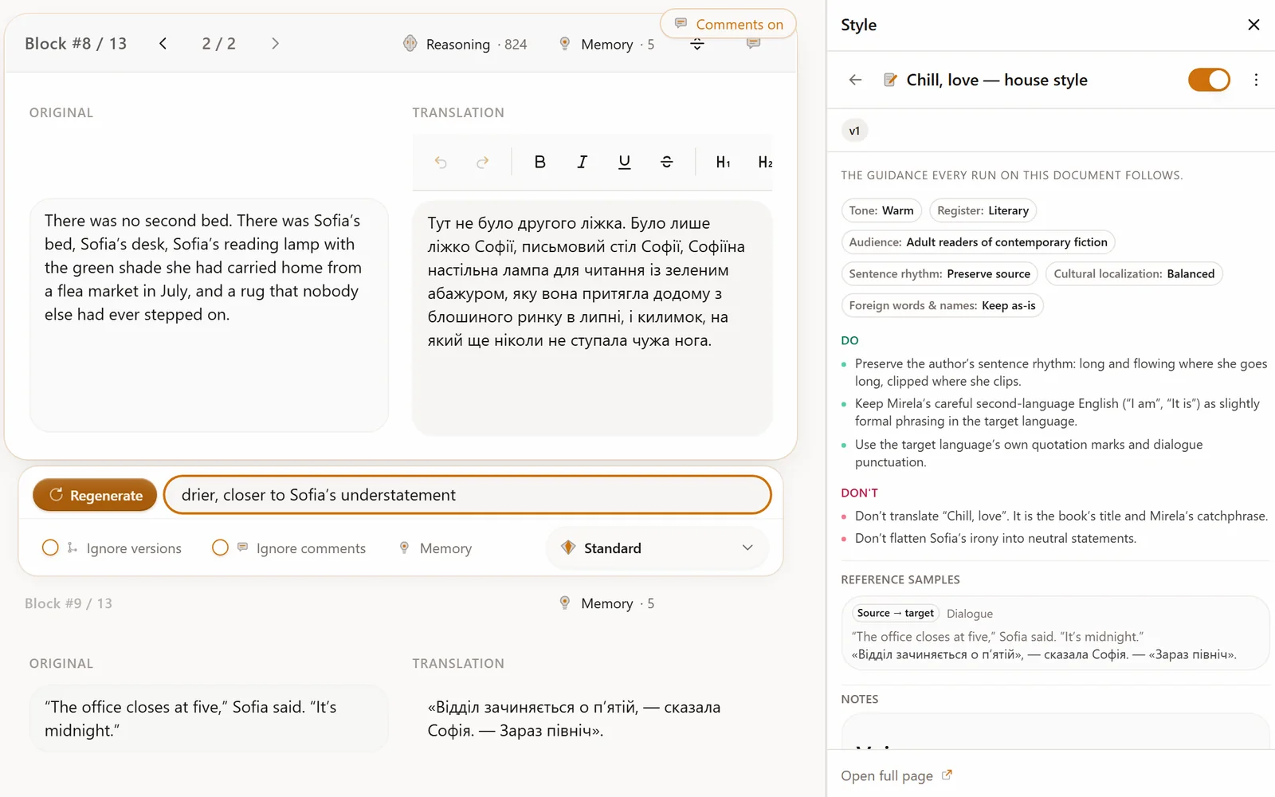The image size is (1275, 797).
Task: Change the Tone: Warm setting
Action: (881, 210)
